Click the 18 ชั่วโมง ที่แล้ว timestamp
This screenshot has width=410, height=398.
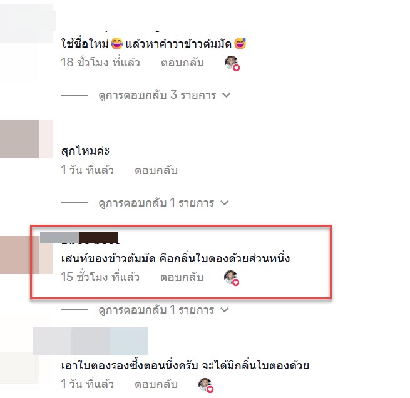100,63
